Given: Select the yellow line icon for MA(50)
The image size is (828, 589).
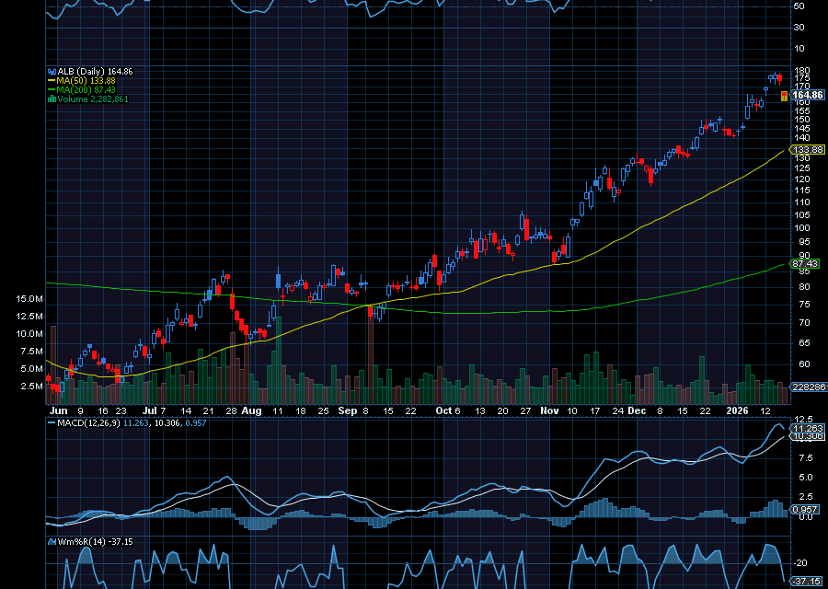Looking at the screenshot, I should [x=51, y=80].
